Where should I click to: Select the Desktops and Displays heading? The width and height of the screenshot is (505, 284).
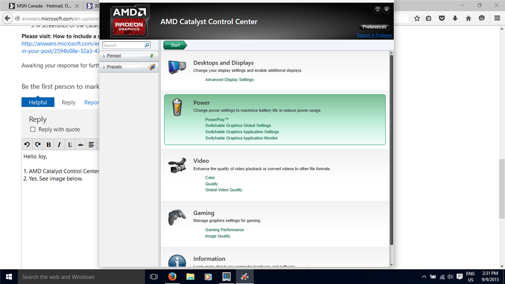point(223,63)
